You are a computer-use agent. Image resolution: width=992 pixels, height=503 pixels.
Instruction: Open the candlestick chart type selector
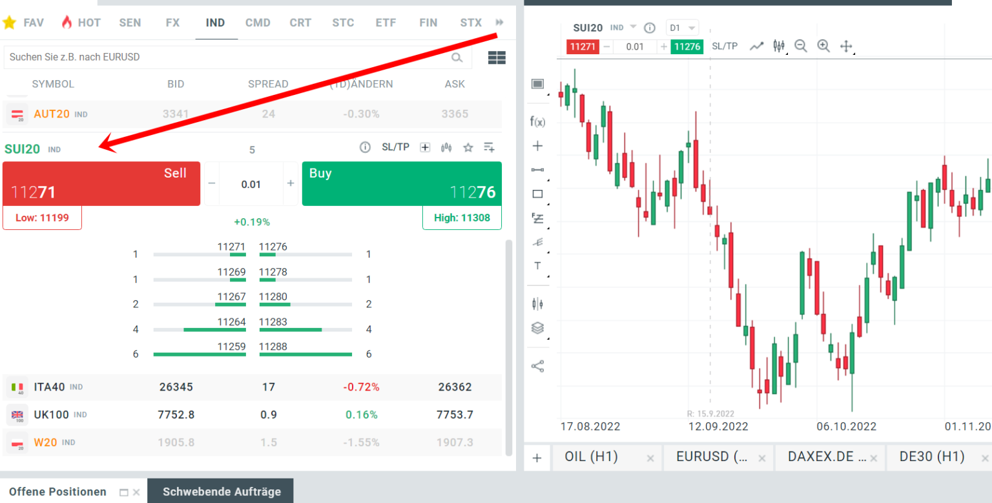click(x=779, y=46)
